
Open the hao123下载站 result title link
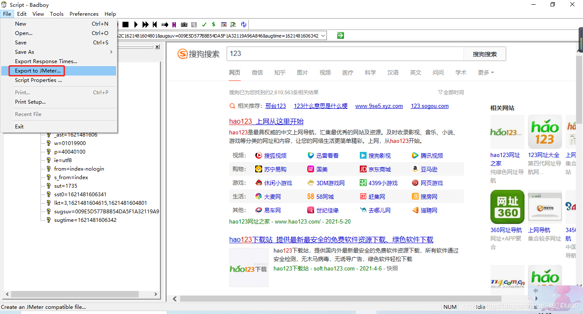[x=331, y=240]
